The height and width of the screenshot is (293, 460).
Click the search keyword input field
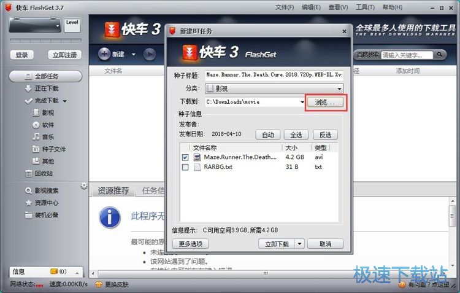pyautogui.click(x=407, y=55)
